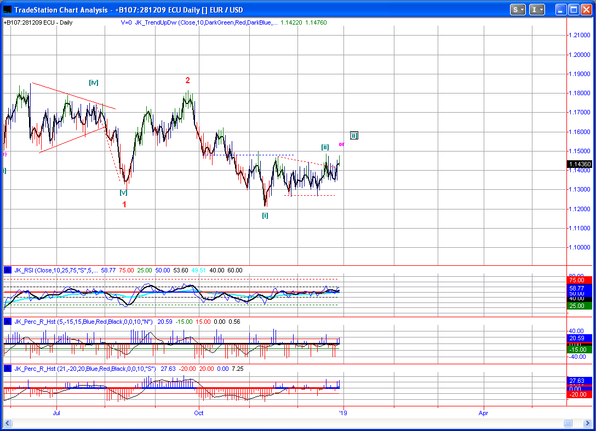
Task: Click the status icon beside JK_RSI label
Action: [x=7, y=270]
